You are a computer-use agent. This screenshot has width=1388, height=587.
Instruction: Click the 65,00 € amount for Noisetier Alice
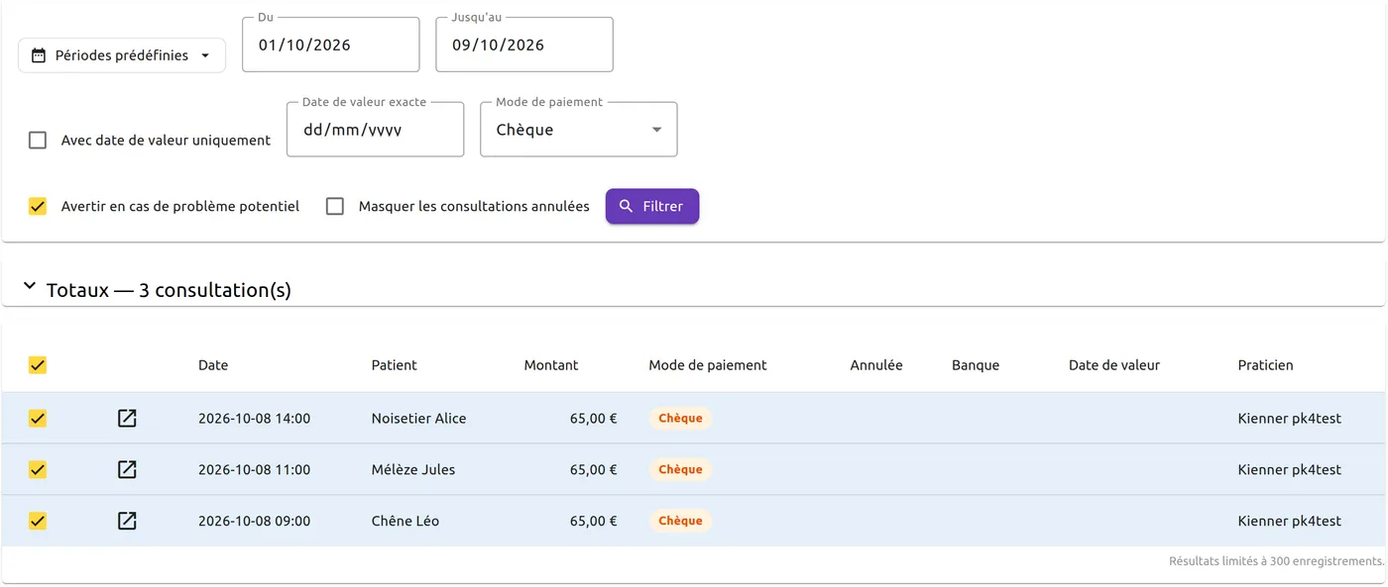pyautogui.click(x=594, y=419)
